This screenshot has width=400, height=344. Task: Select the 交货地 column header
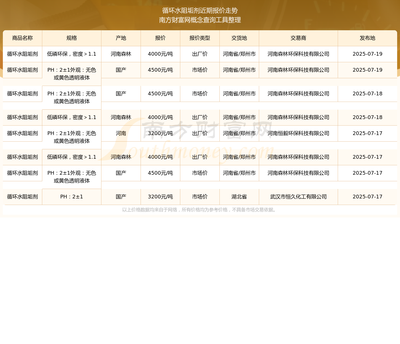239,38
